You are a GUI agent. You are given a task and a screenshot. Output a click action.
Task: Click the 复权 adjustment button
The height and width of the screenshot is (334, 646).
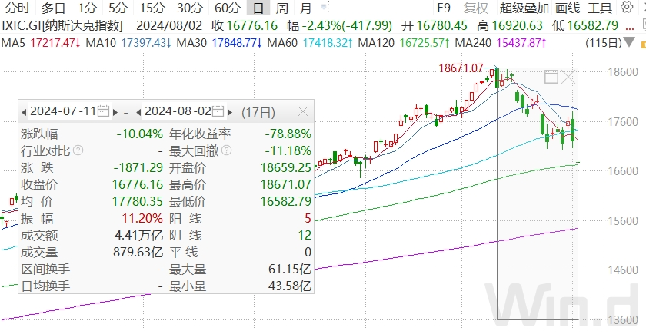click(x=475, y=8)
